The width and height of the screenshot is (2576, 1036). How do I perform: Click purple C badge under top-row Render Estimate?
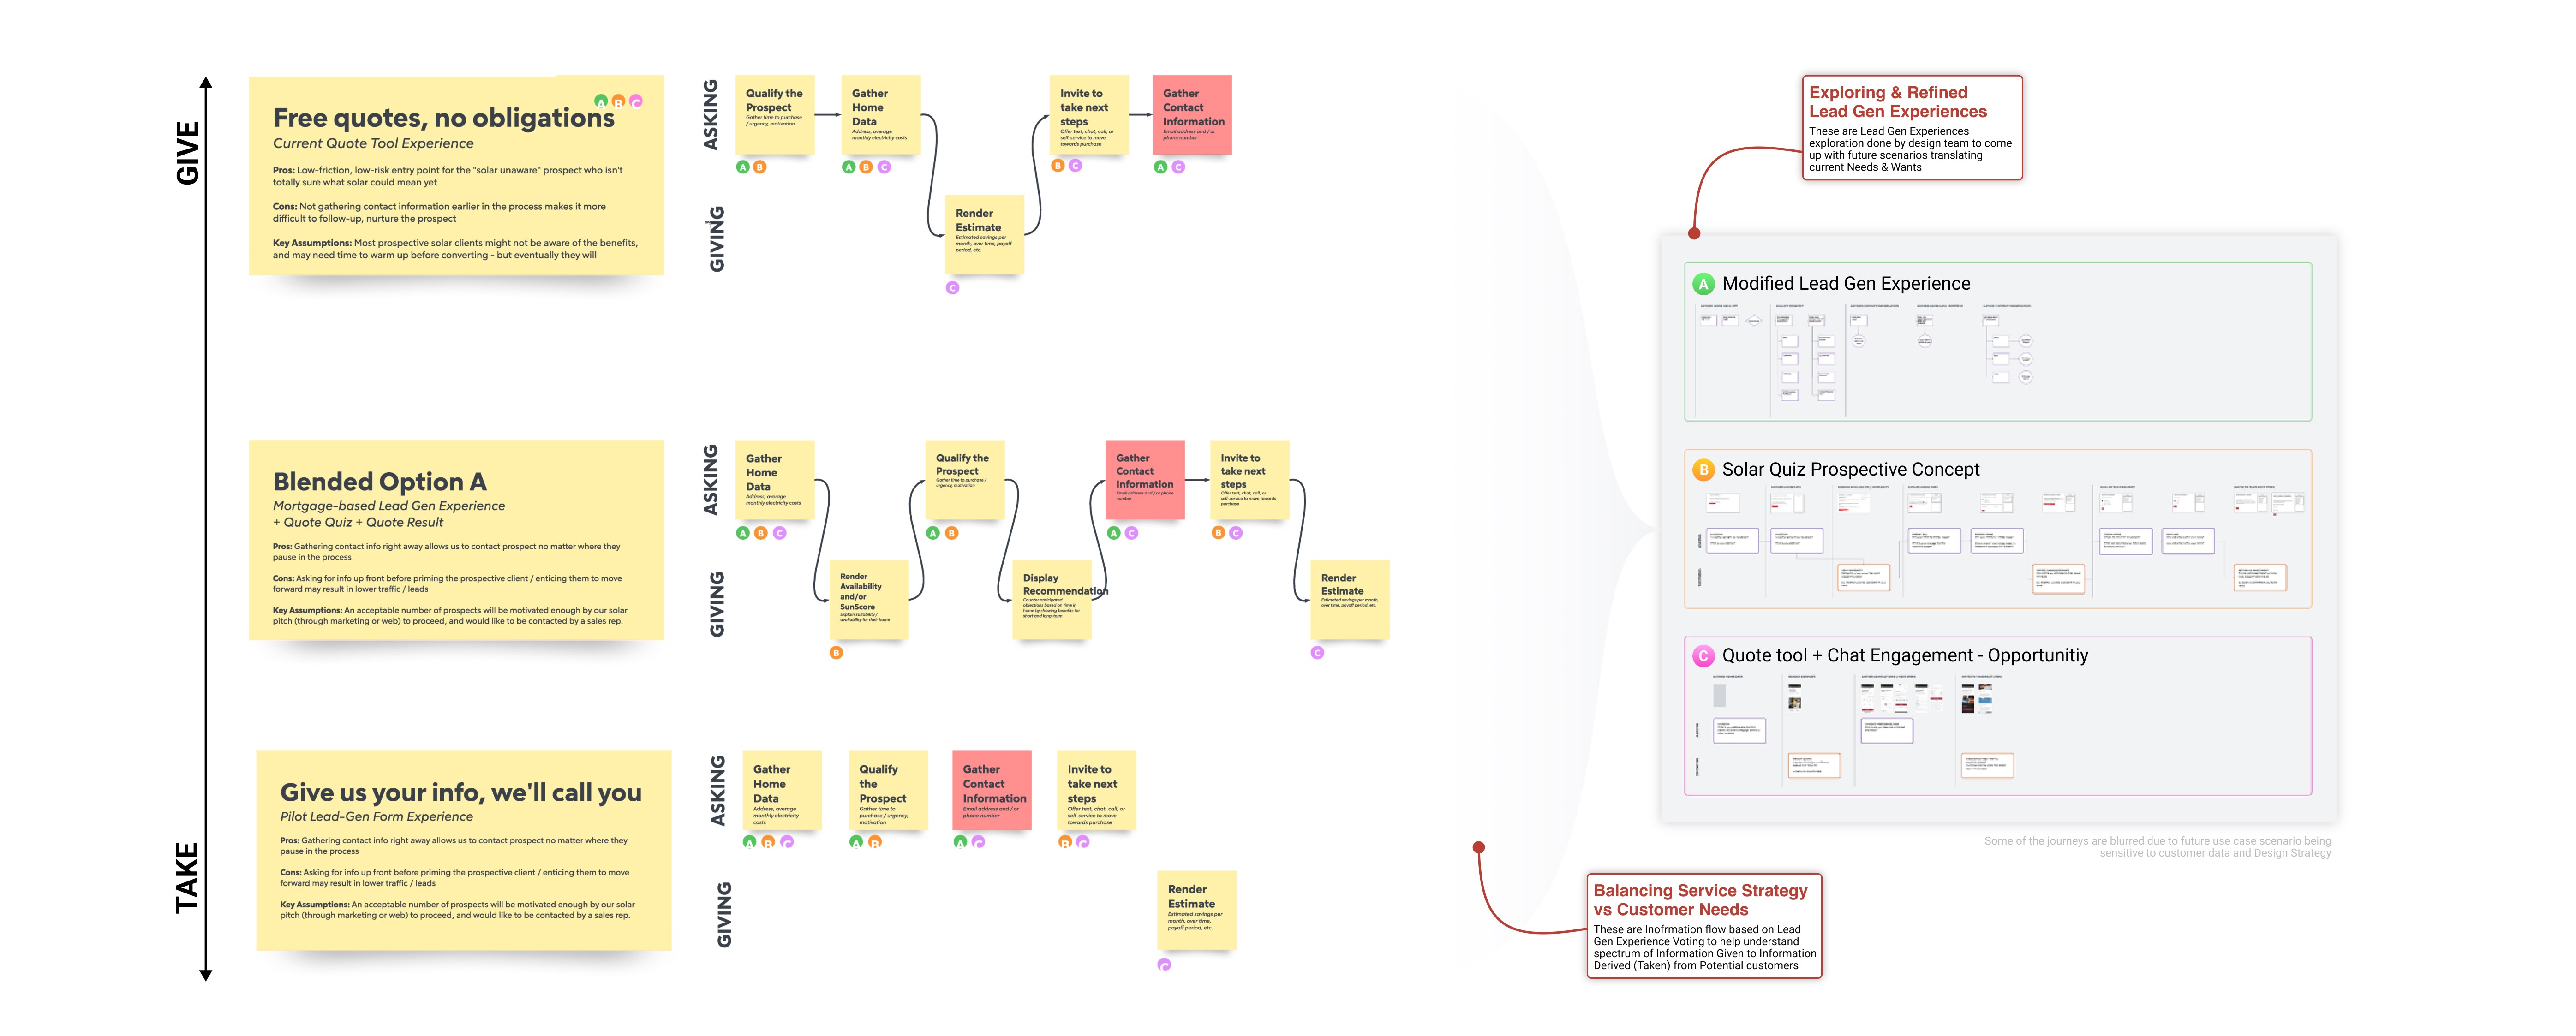(952, 288)
